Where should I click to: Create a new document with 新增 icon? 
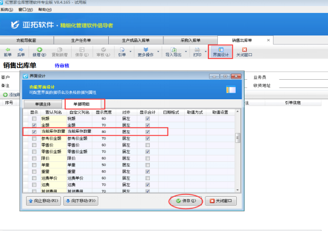(x=39, y=50)
